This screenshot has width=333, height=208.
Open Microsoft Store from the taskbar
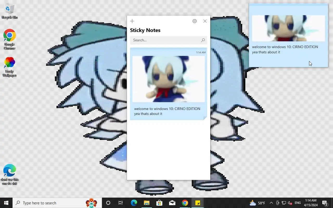click(x=159, y=203)
